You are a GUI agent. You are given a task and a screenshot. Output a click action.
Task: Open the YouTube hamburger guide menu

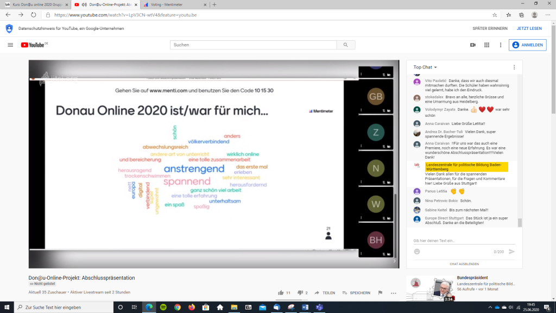10,45
